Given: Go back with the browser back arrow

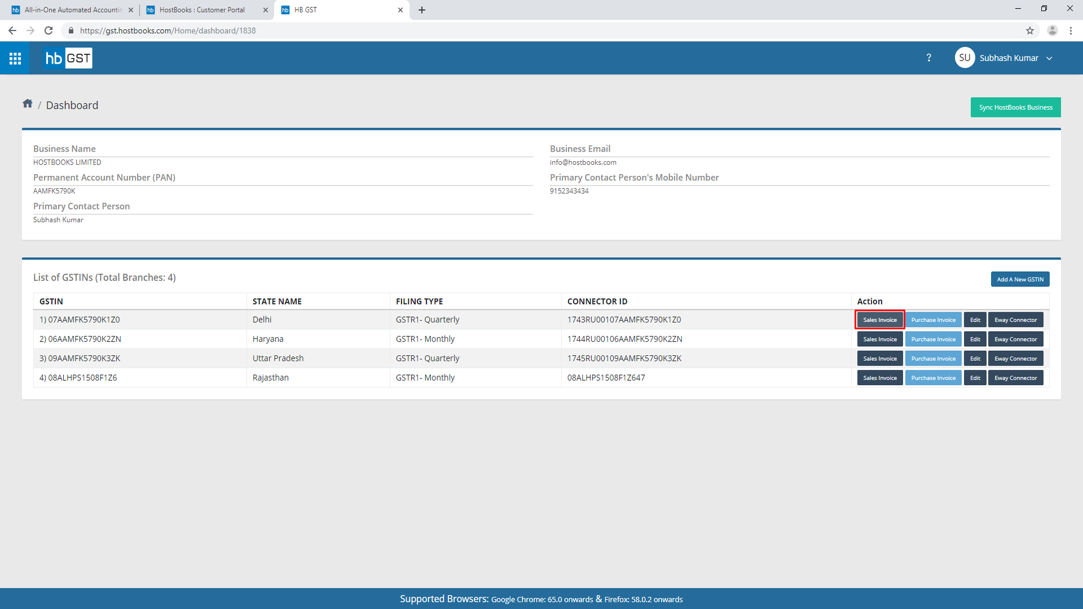Looking at the screenshot, I should 12,30.
